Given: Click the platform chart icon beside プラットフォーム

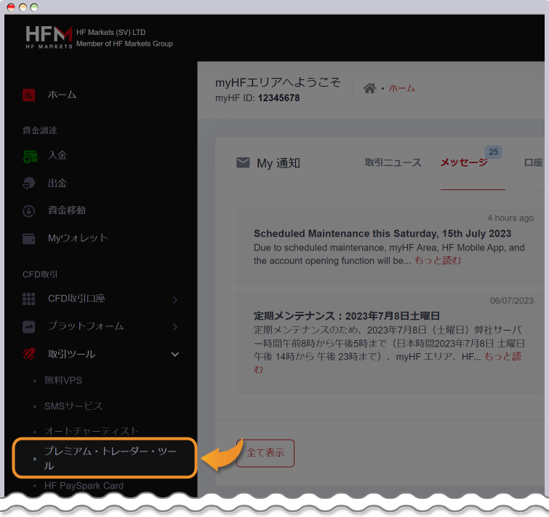Looking at the screenshot, I should click(28, 327).
